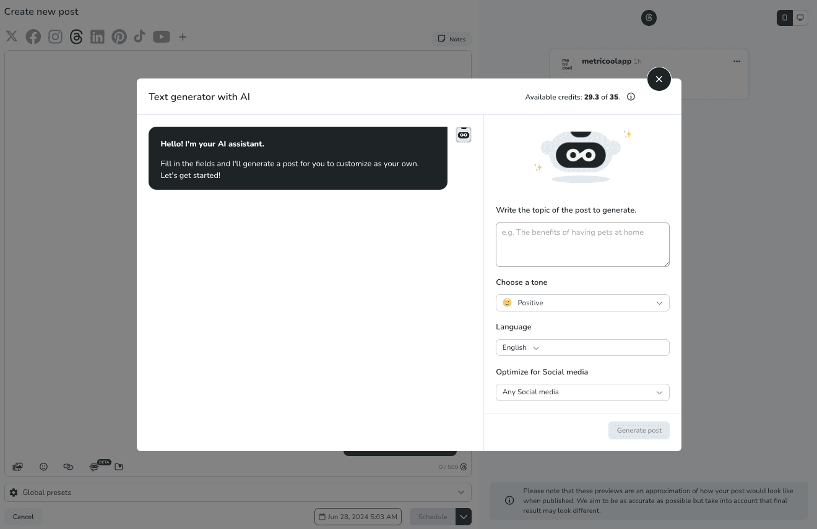Switch preview to desktop view

(800, 17)
